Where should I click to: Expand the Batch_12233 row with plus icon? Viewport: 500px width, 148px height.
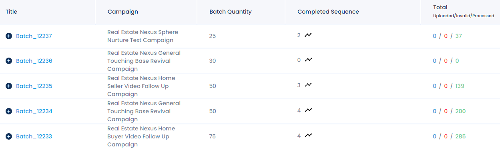9,136
